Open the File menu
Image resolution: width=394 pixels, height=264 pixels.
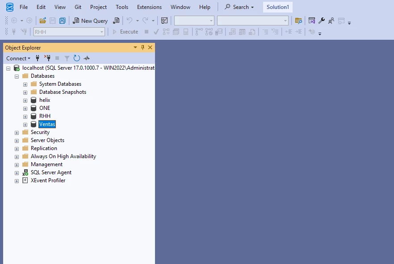click(x=24, y=7)
